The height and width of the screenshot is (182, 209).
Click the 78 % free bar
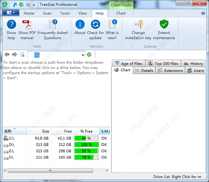pyautogui.click(x=86, y=157)
